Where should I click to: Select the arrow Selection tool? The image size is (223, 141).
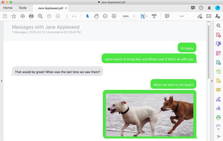(88, 16)
